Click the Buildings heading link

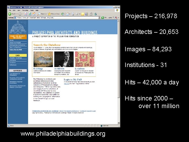pos(38,69)
